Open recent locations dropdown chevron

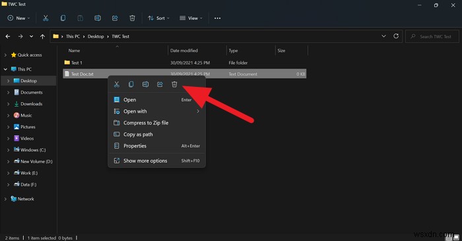[x=31, y=36]
